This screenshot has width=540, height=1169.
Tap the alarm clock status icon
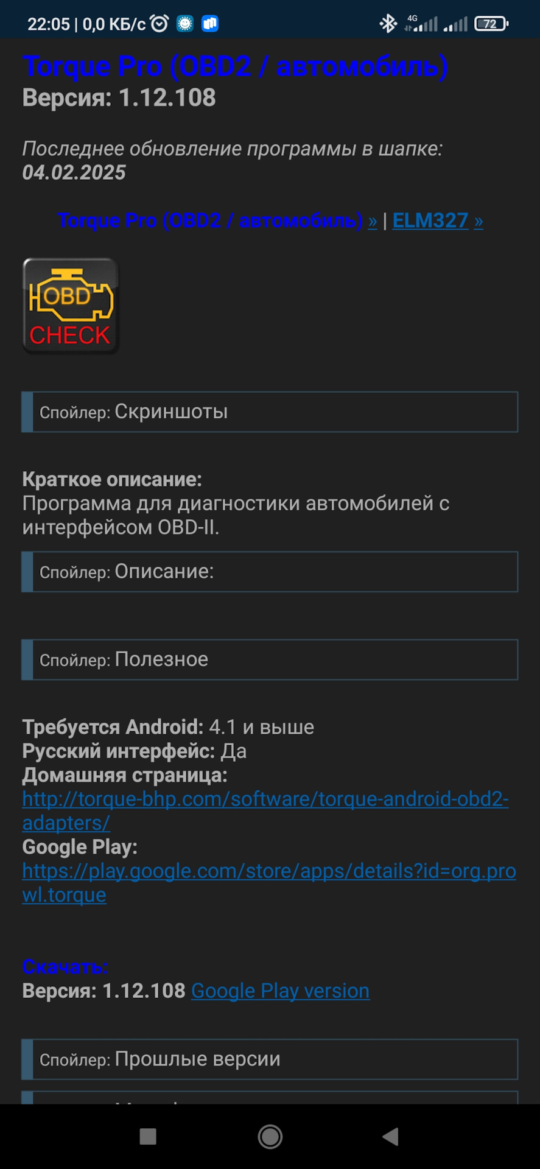point(160,24)
